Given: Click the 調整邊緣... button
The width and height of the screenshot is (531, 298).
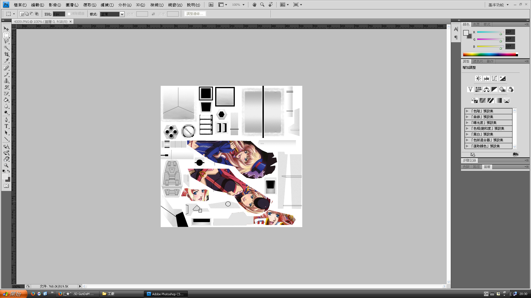Looking at the screenshot, I should (195, 14).
